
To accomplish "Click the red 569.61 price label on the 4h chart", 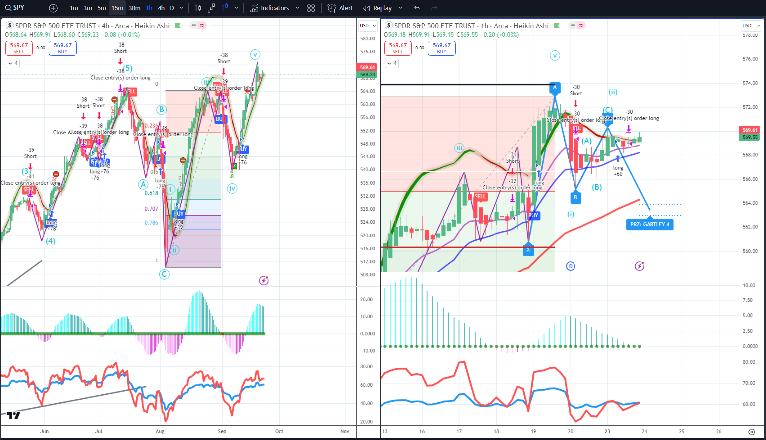I will coord(368,67).
